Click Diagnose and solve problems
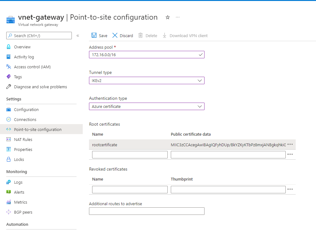 [x=40, y=87]
